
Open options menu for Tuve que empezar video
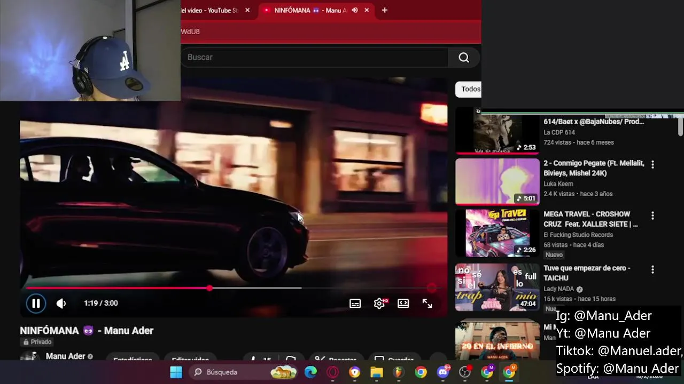coord(652,270)
